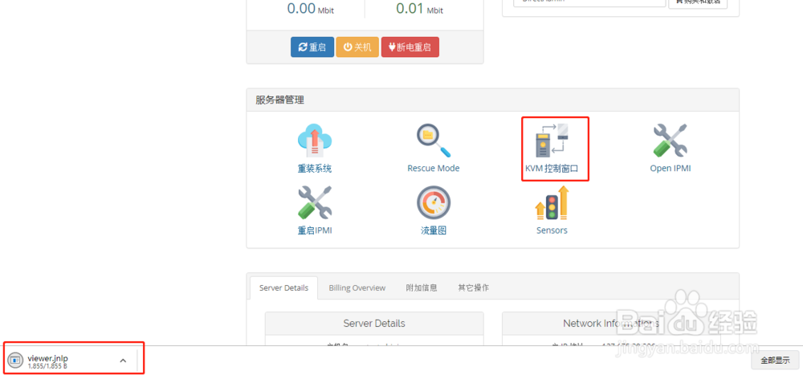Click the Sensors text link
Screen dimensions: 803x375
tap(552, 230)
